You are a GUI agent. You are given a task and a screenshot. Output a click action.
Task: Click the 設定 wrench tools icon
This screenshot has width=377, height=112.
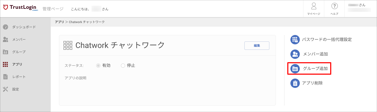tap(5, 89)
